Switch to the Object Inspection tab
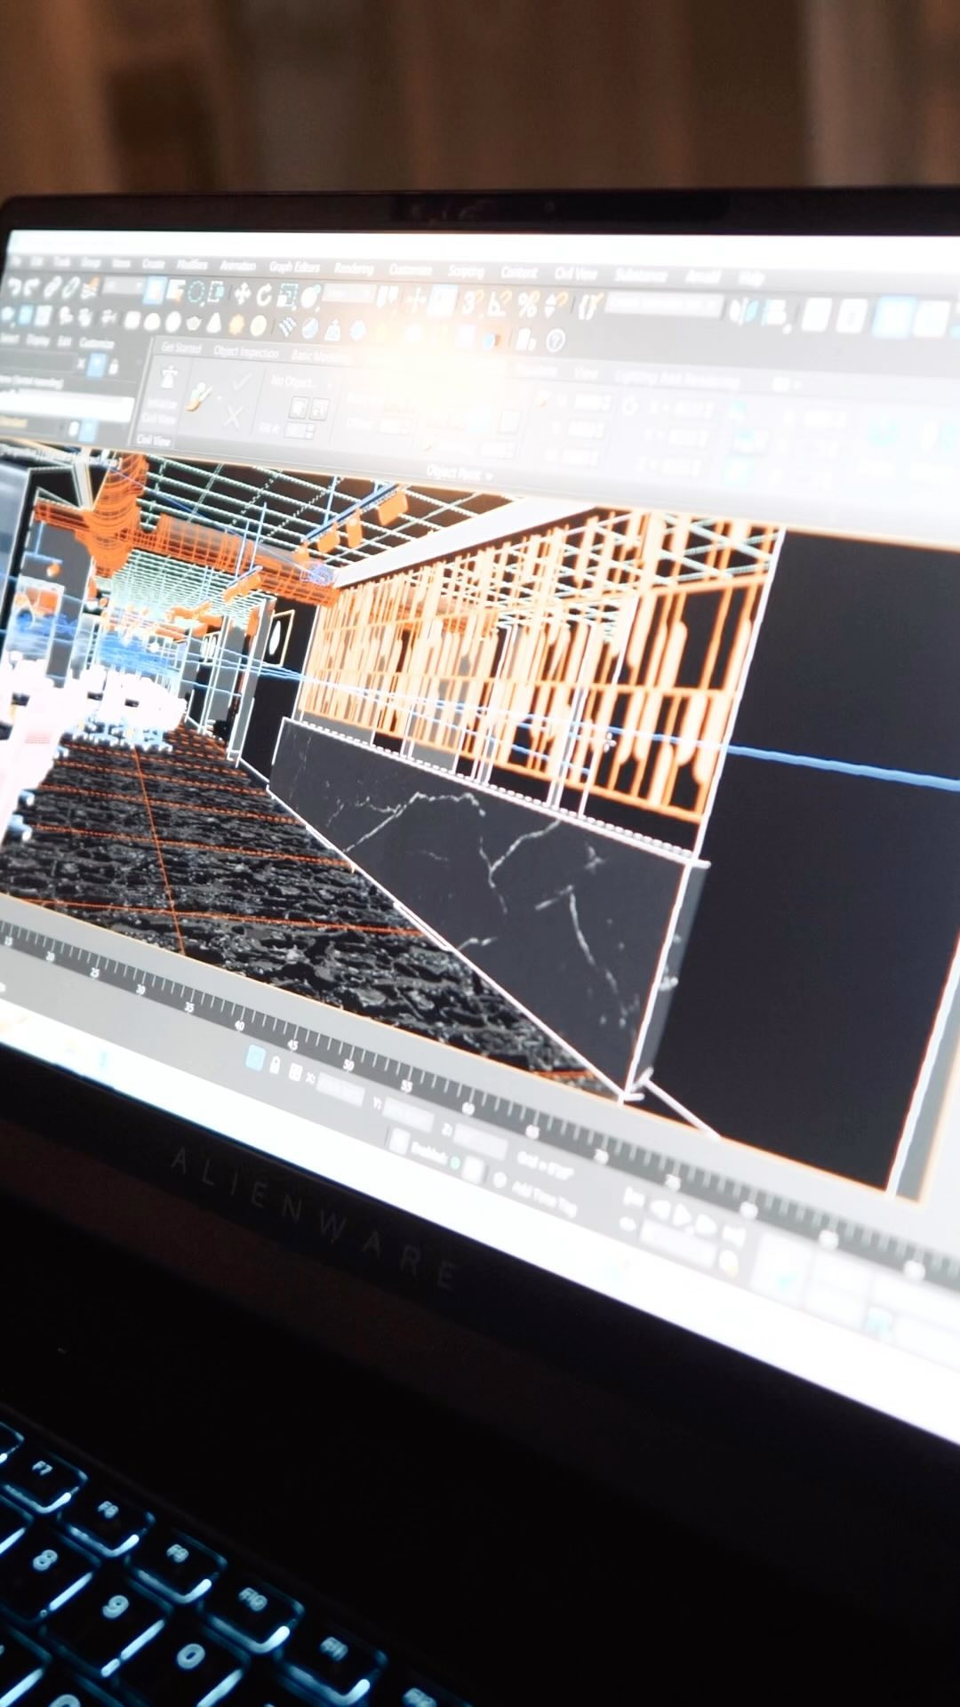Viewport: 960px width, 1707px height. coord(246,353)
